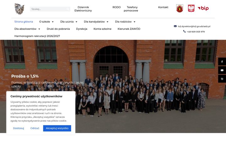Click the phone handset icon

coord(184,31)
